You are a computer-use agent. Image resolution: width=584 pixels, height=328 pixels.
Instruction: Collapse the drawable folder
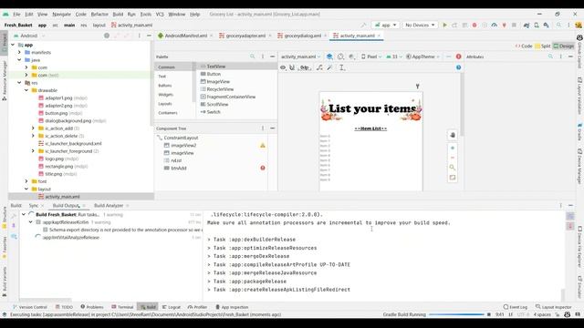coord(26,90)
